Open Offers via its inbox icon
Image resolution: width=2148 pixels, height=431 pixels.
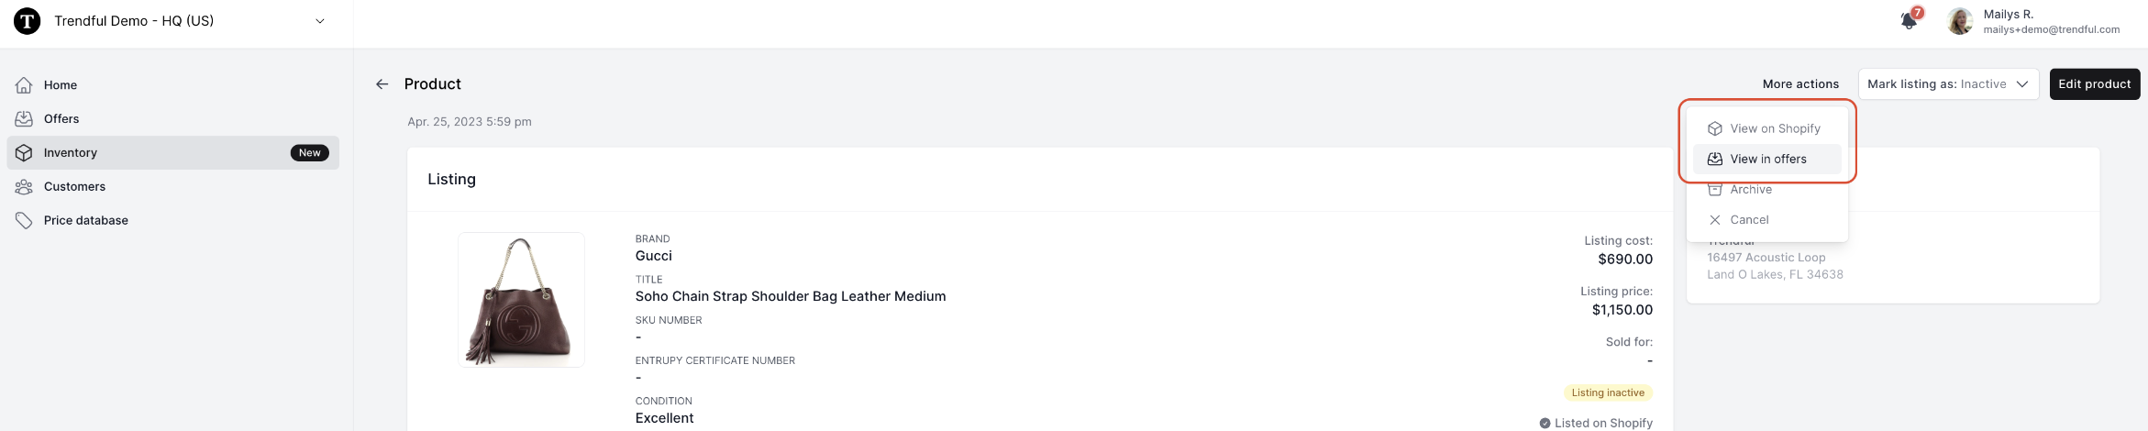click(24, 119)
